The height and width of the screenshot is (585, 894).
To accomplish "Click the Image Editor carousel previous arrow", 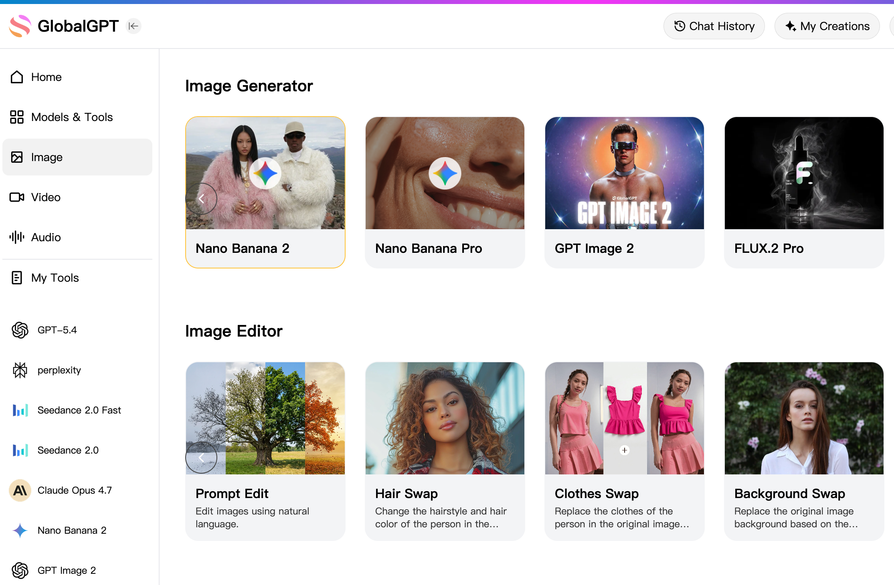I will coord(201,457).
